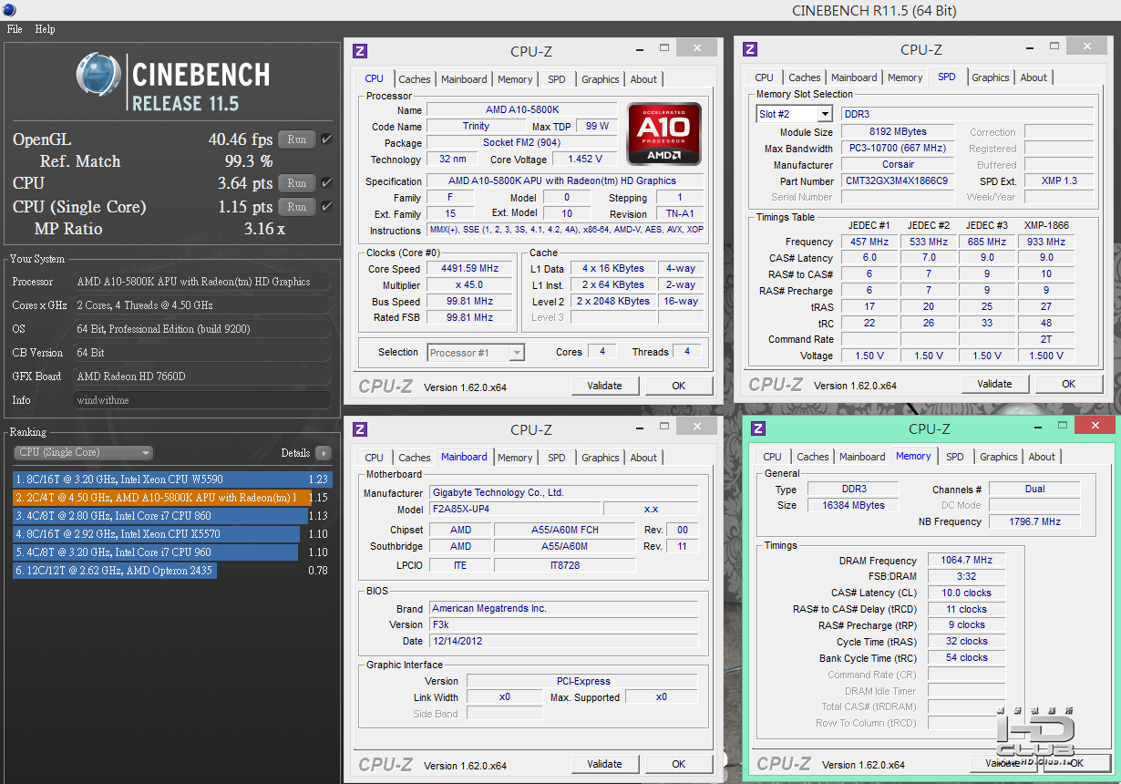
Task: Click the Core Speed value 4491.59 MHz
Action: coord(471,269)
